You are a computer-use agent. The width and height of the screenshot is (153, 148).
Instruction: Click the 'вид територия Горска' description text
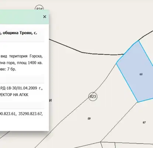click(22, 56)
